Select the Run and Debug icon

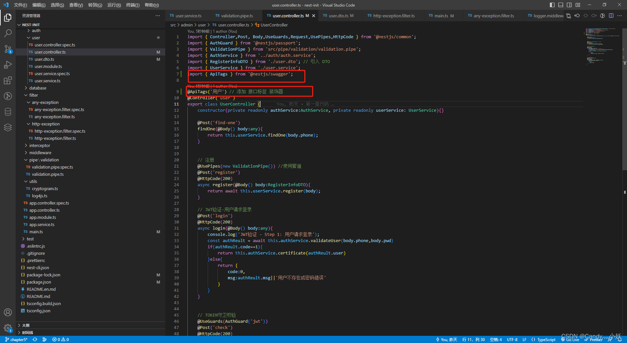(8, 65)
